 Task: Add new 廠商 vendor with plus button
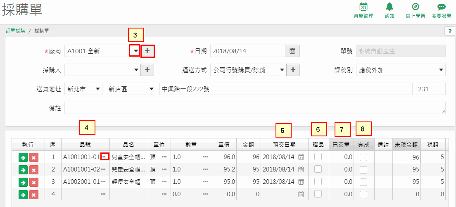click(x=147, y=51)
